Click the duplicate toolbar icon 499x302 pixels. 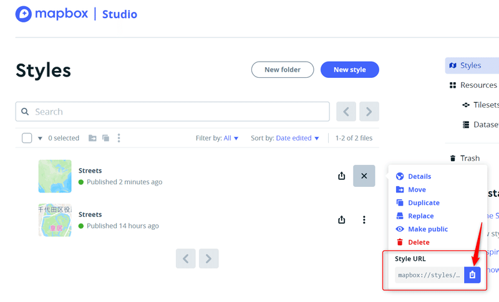[105, 138]
